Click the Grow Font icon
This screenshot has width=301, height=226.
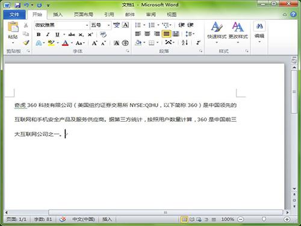[95, 43]
